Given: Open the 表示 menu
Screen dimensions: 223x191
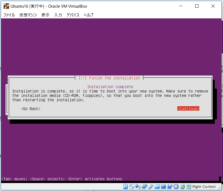Looking at the screenshot, I should tap(45, 15).
